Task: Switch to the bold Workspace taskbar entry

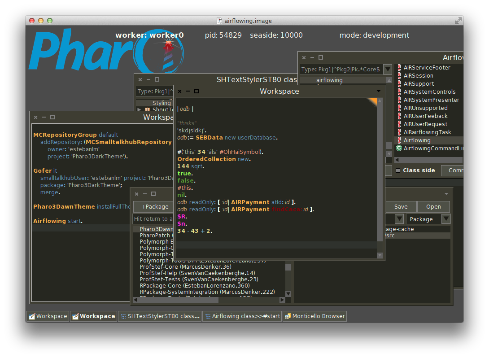Action: pyautogui.click(x=93, y=316)
